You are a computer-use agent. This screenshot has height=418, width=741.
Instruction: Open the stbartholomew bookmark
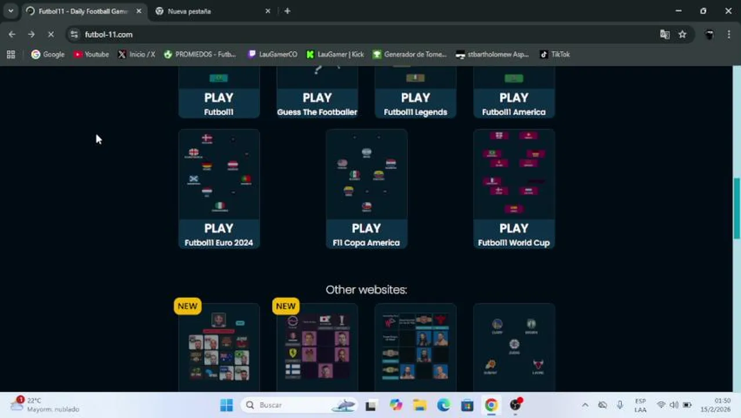click(x=492, y=54)
